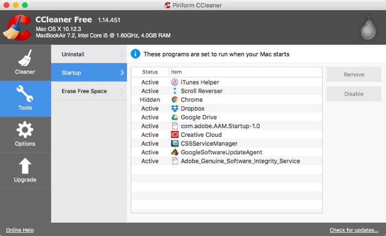Viewport: 386px width, 236px height.
Task: Click the CS5ServiceManager icon
Action: pyautogui.click(x=175, y=144)
